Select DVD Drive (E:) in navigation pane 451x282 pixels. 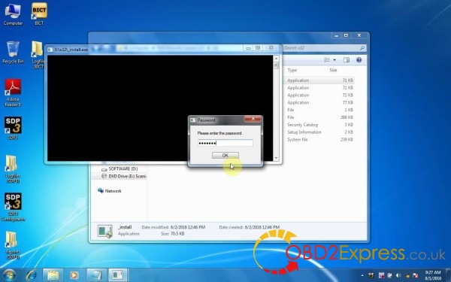tap(124, 176)
